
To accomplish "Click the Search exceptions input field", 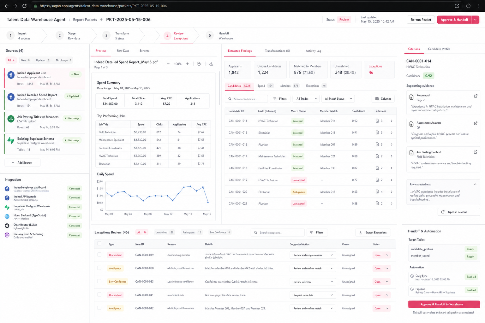I will point(278,232).
